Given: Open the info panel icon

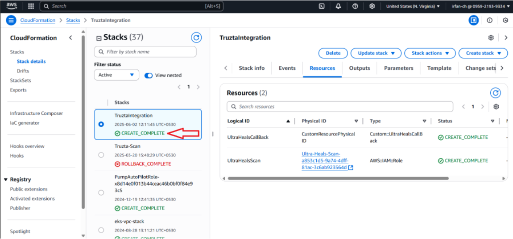Looking at the screenshot, I should (x=489, y=20).
